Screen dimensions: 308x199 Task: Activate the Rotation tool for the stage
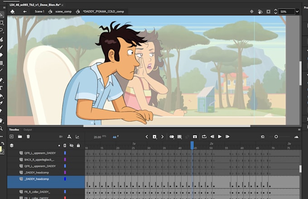pyautogui.click(x=260, y=12)
